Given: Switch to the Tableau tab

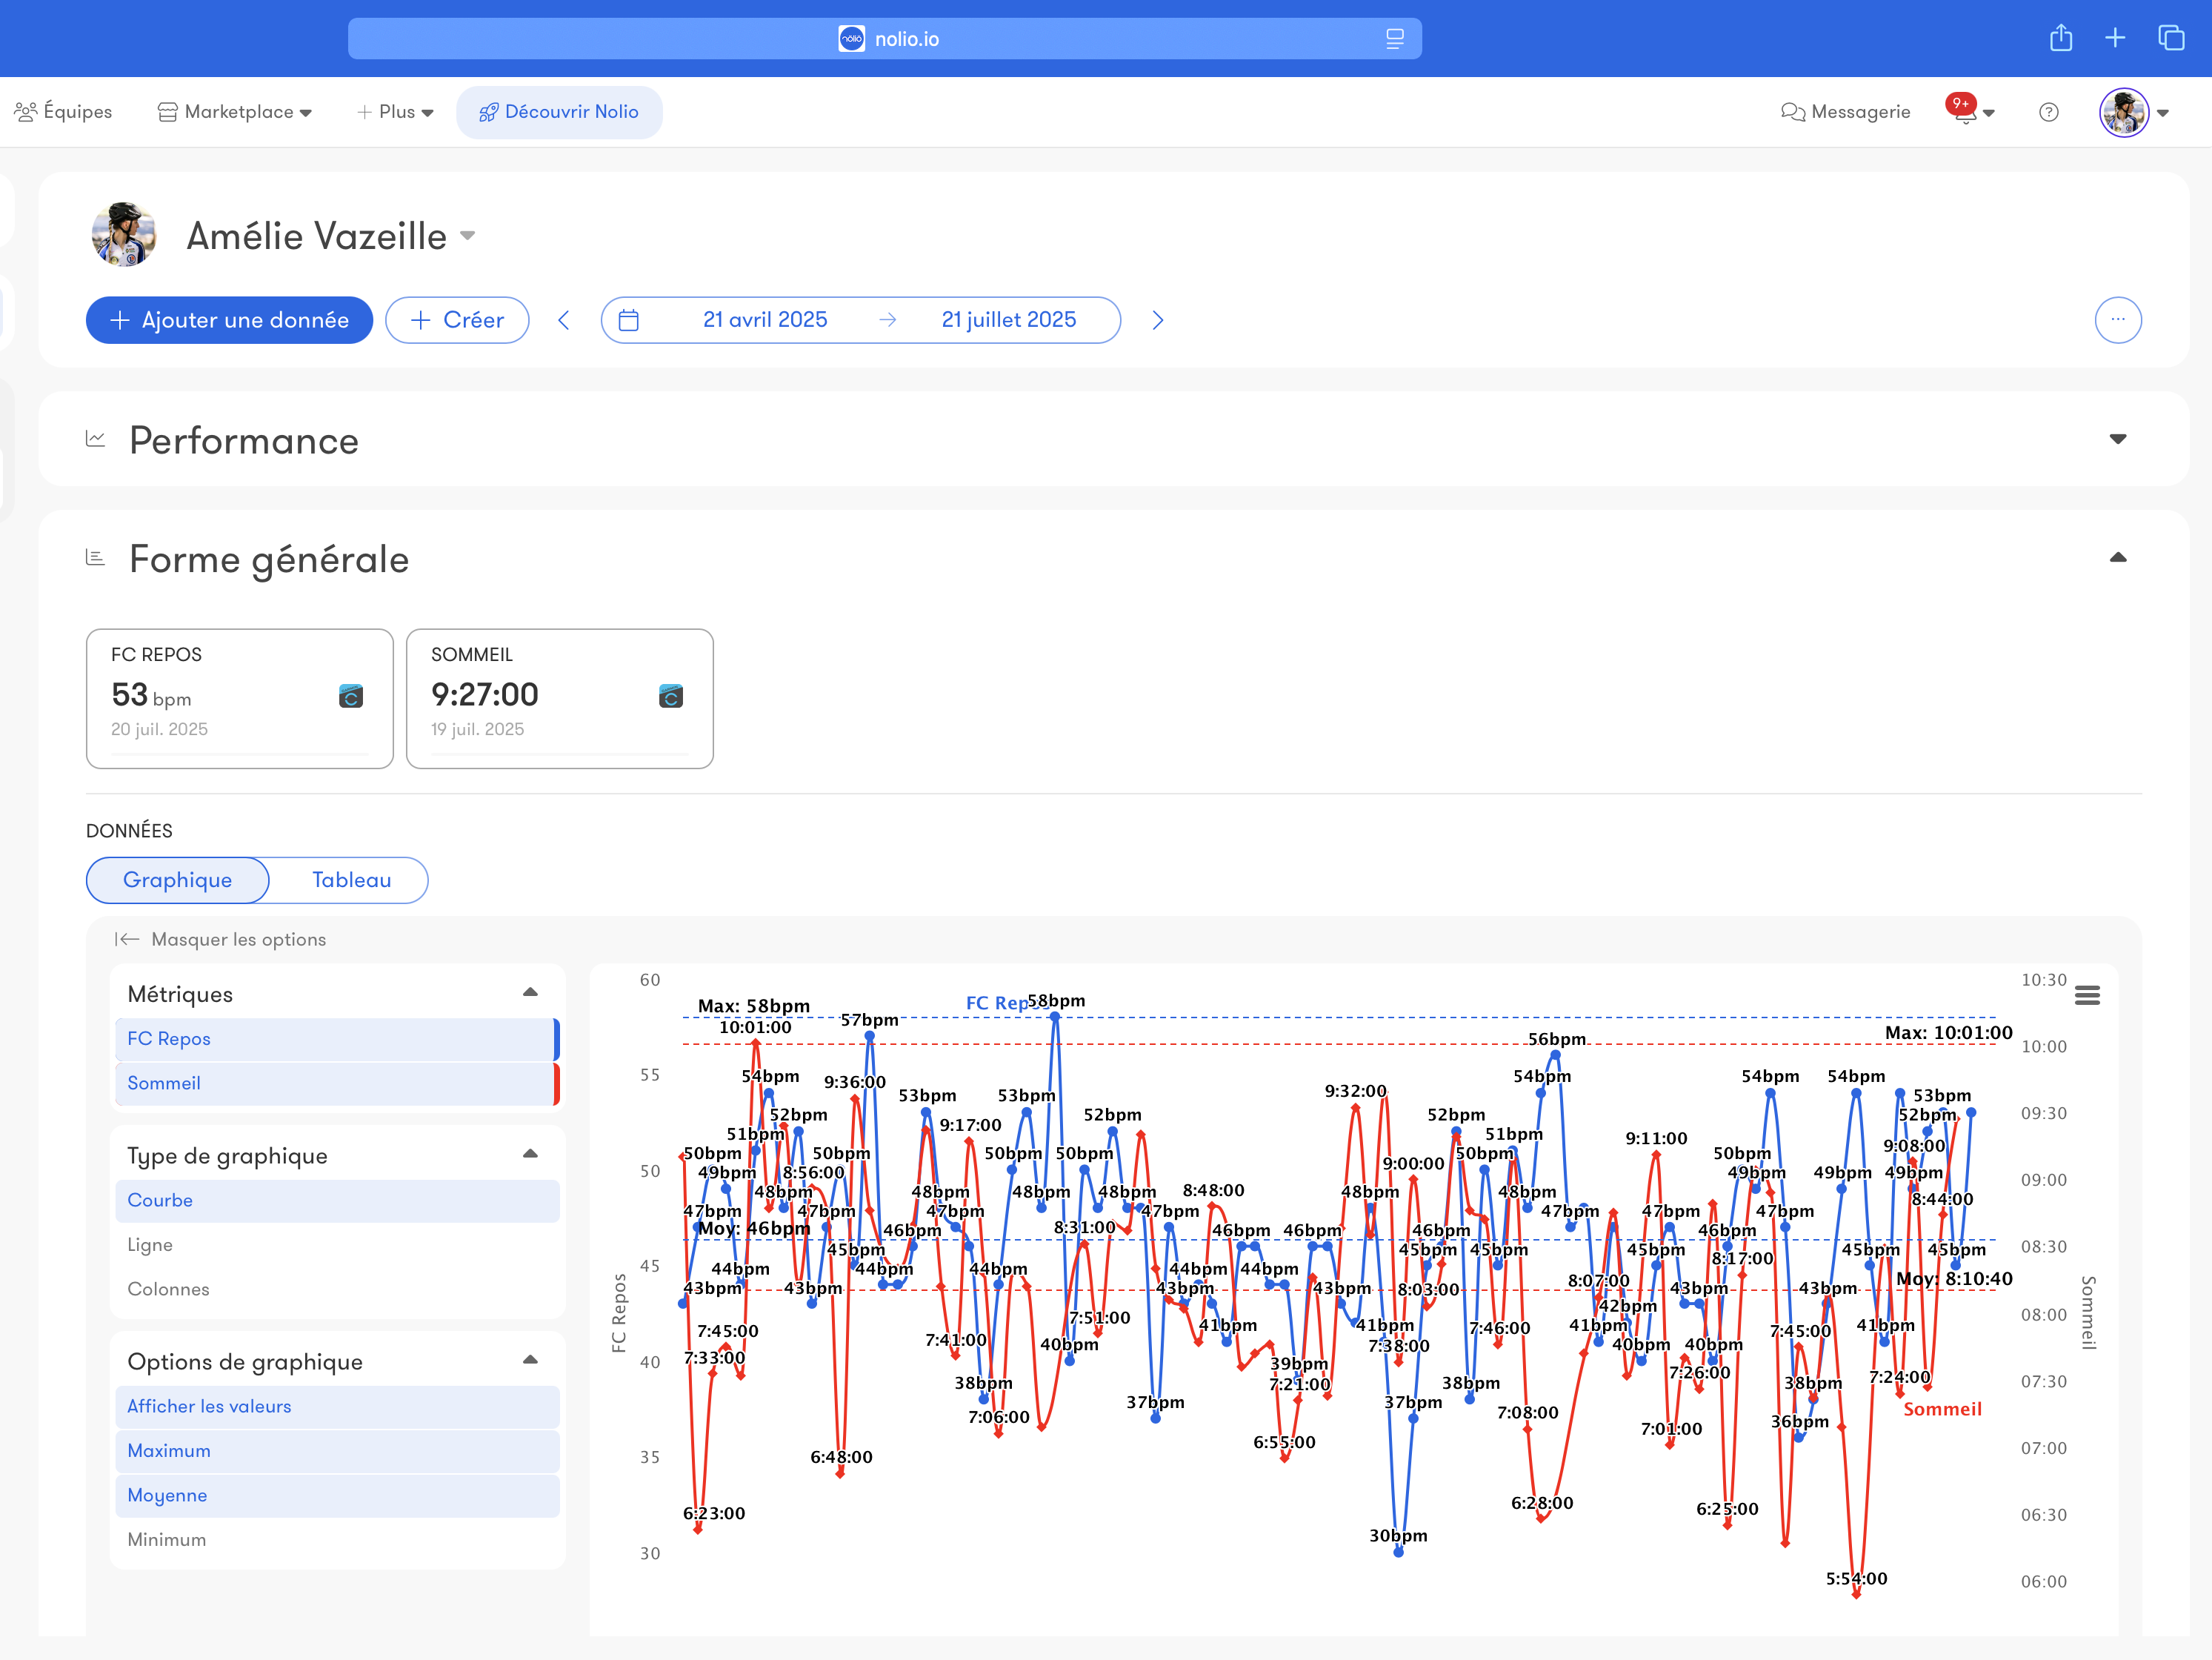Looking at the screenshot, I should coord(351,880).
